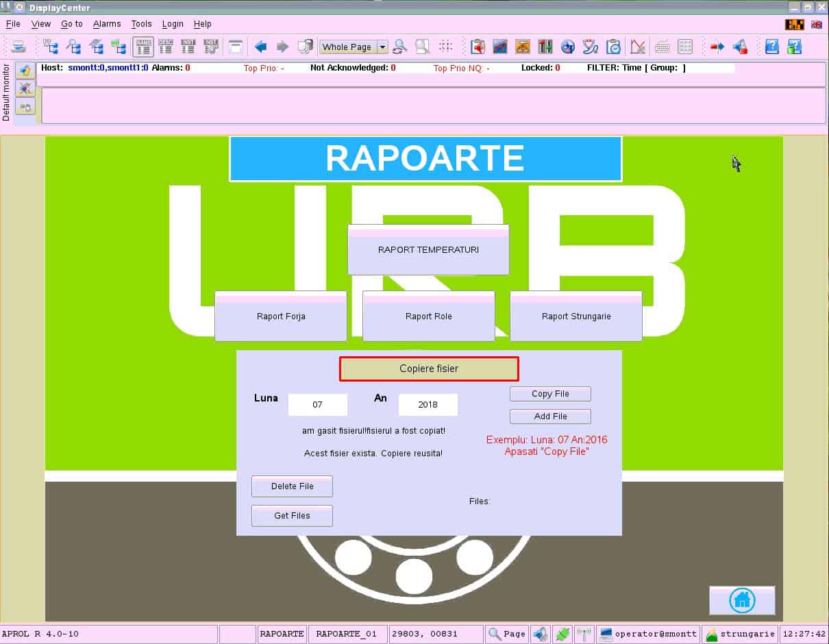Open the Alarms menu

point(107,24)
